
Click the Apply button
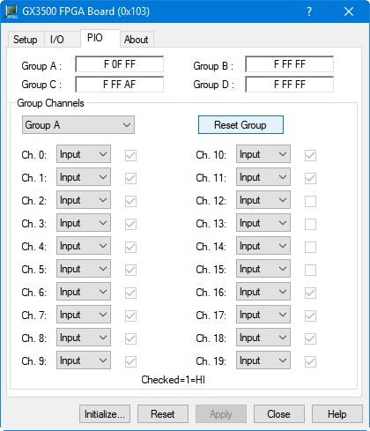click(x=221, y=414)
